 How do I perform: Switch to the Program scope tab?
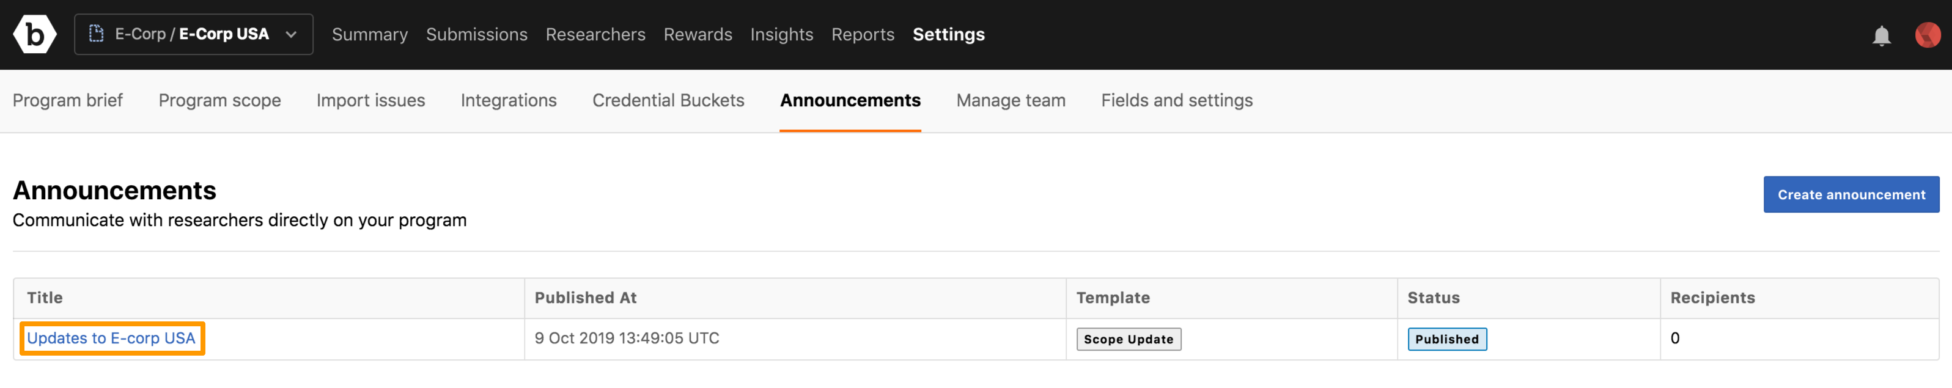tap(219, 100)
